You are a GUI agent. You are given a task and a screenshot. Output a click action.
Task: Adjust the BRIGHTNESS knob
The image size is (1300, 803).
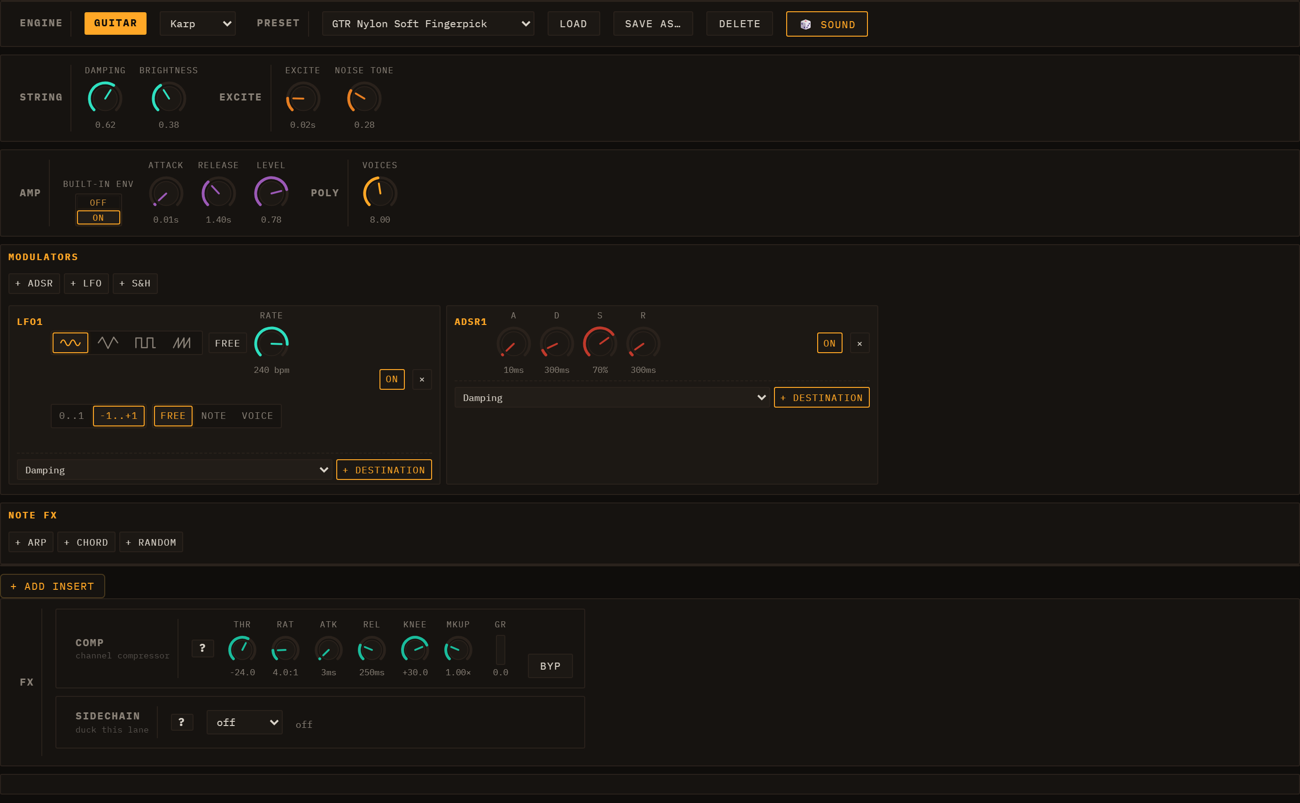(169, 98)
